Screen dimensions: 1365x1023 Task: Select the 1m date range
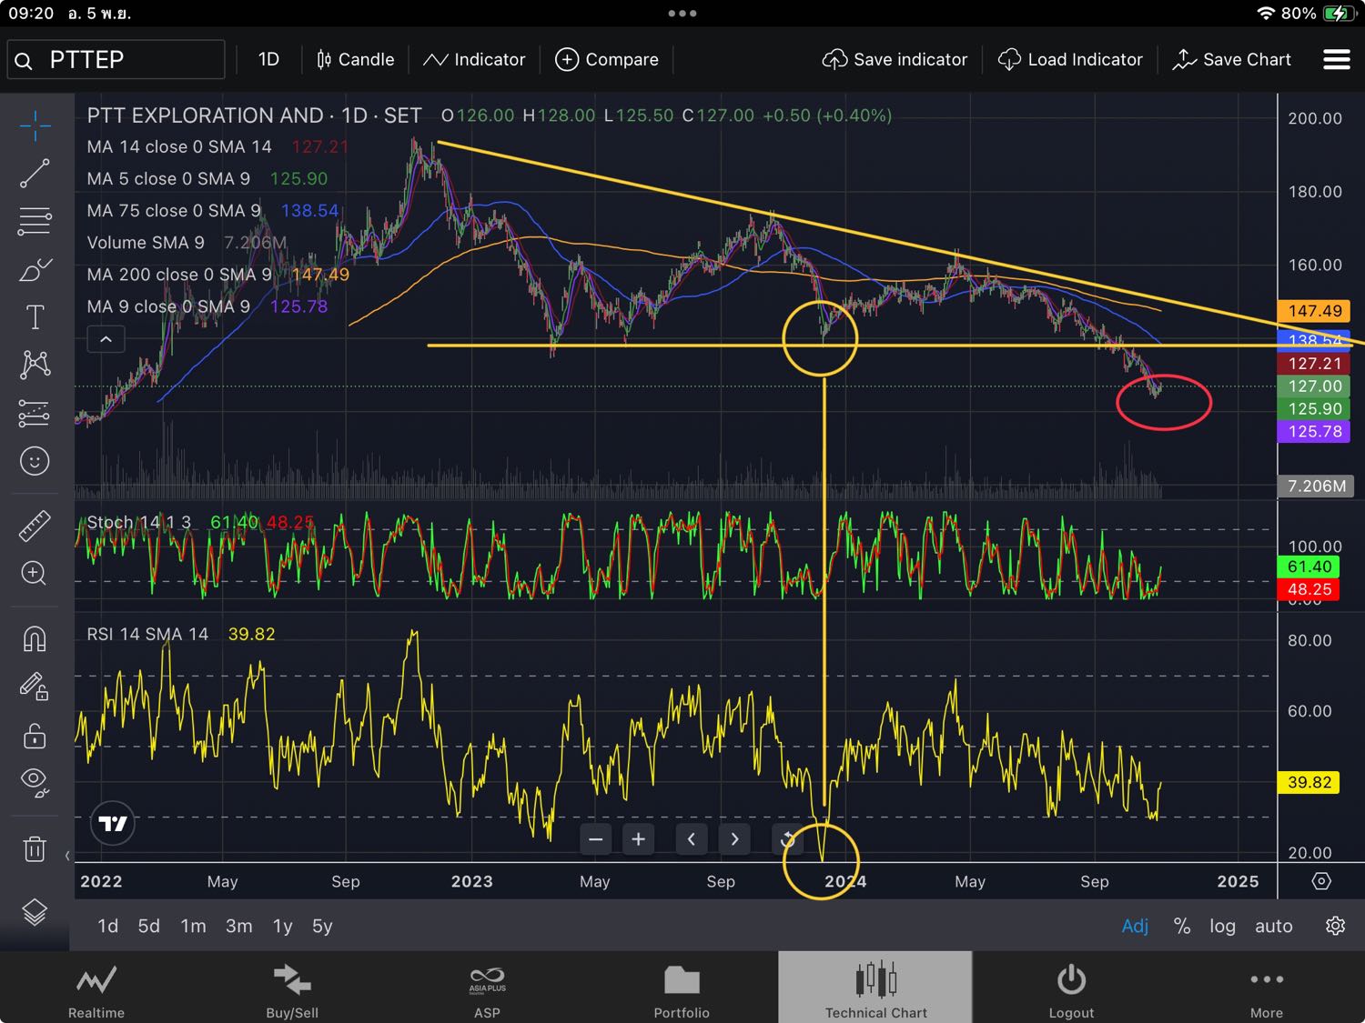(193, 926)
